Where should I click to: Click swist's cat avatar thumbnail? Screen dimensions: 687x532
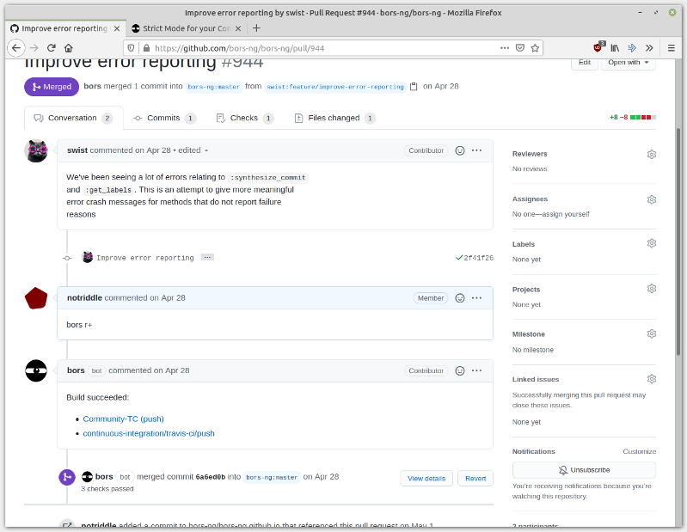click(36, 150)
